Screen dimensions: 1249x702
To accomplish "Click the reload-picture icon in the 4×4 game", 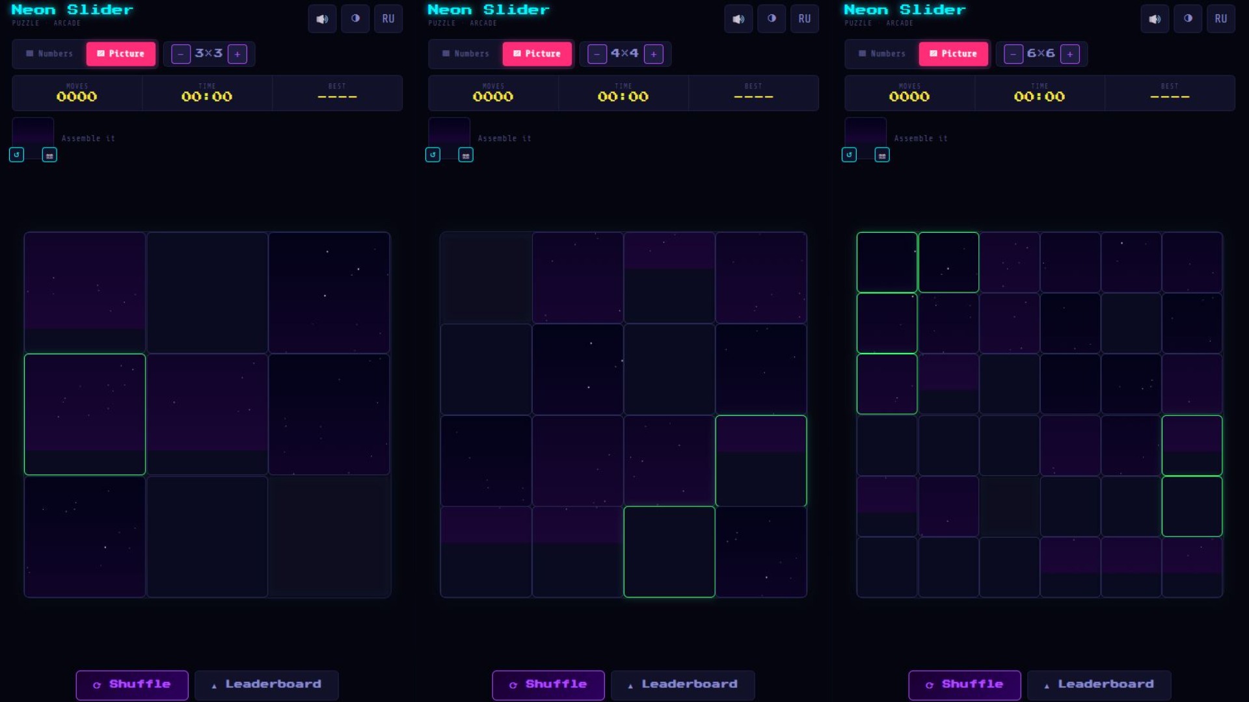I will point(433,155).
